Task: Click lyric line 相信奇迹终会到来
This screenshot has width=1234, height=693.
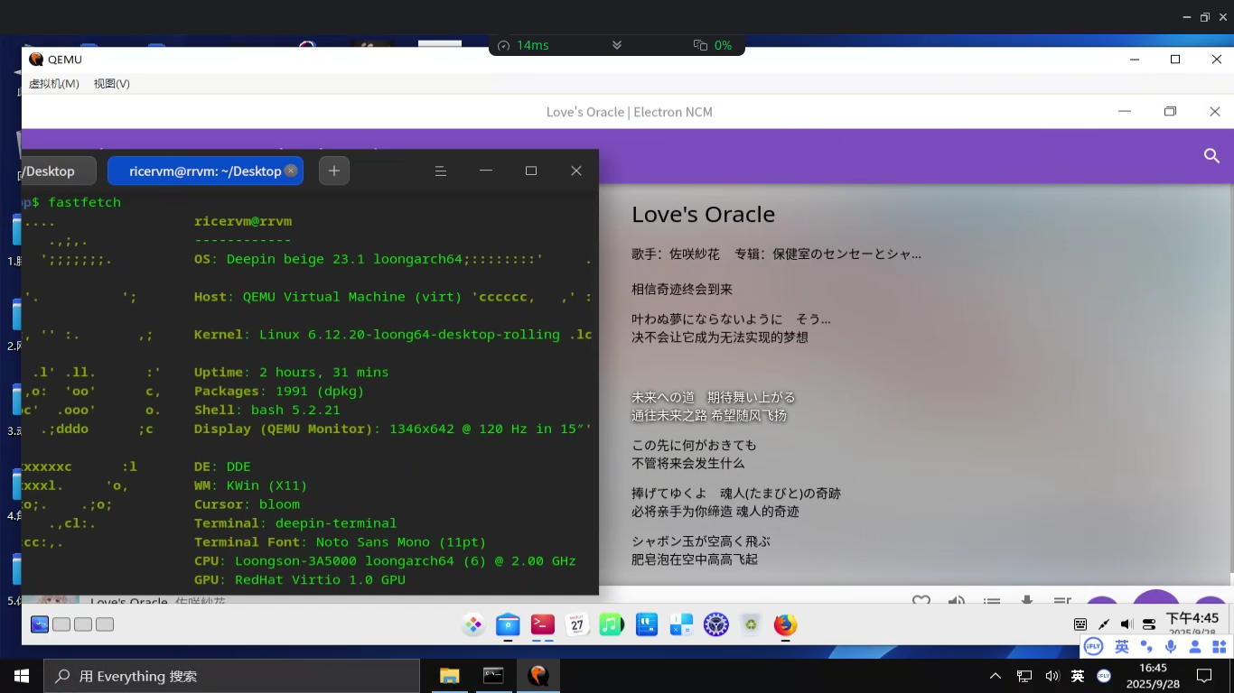Action: tap(682, 290)
